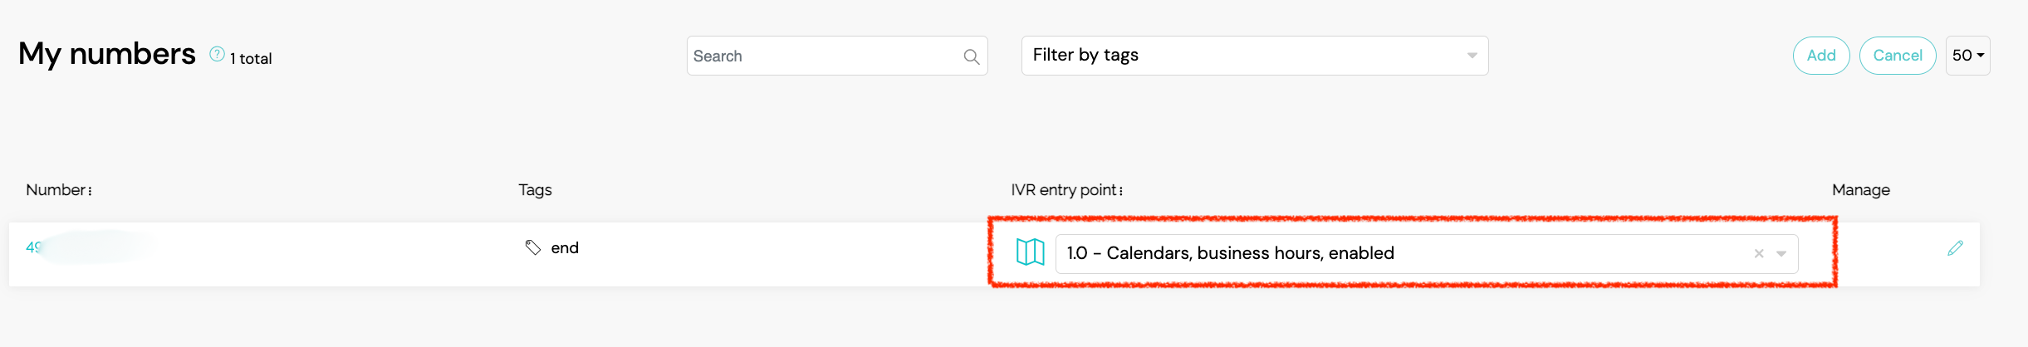The height and width of the screenshot is (347, 2028).
Task: Expand the IVR entry point dropdown arrow
Action: (x=1781, y=254)
